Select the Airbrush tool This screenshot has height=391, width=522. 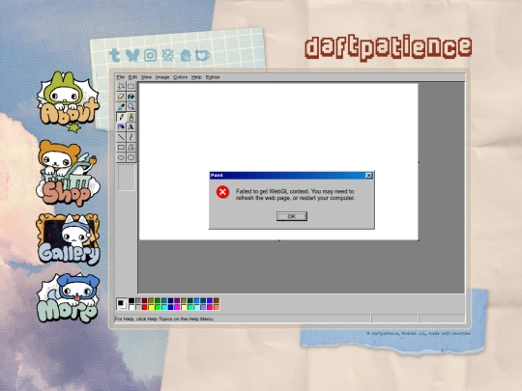pos(121,127)
